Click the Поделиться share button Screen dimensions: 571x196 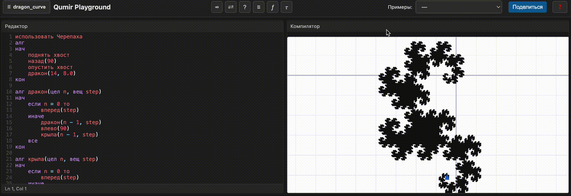pyautogui.click(x=527, y=7)
